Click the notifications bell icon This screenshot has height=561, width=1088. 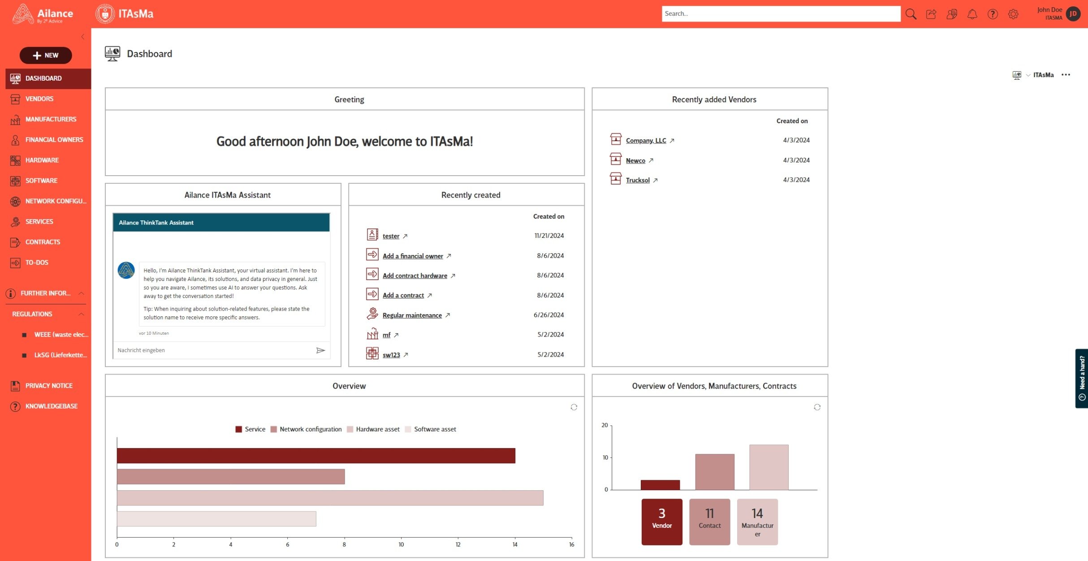[972, 14]
